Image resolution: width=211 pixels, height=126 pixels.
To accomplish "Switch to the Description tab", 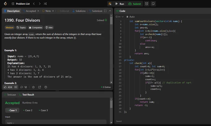I will pyautogui.click(x=12, y=11).
